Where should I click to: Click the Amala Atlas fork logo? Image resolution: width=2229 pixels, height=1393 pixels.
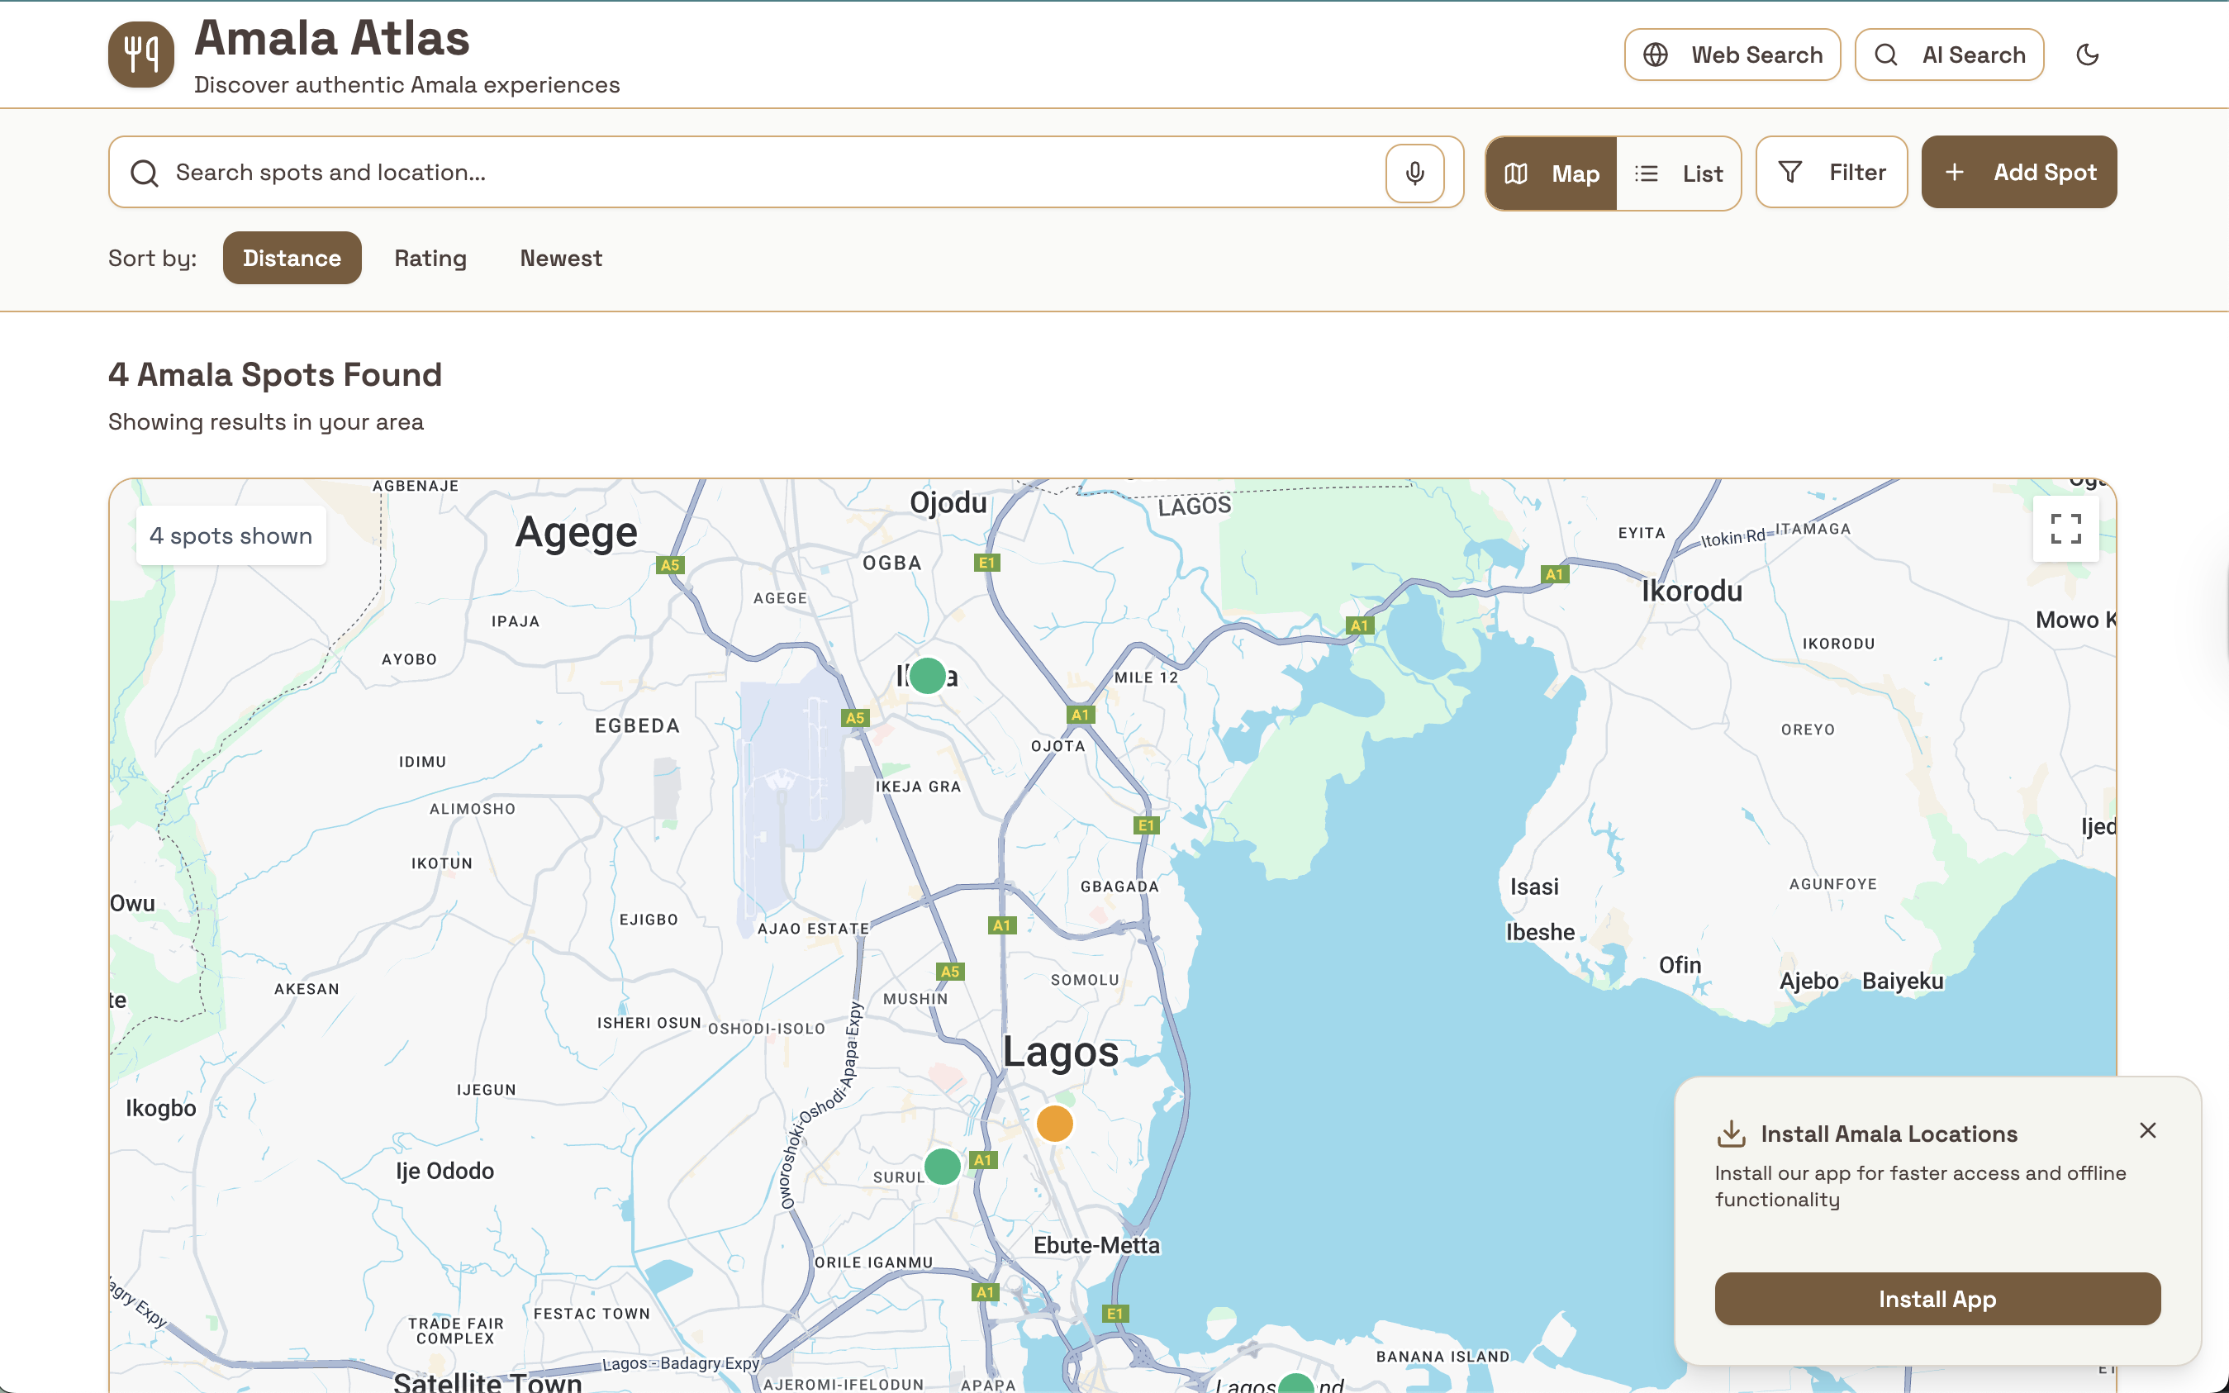(x=141, y=55)
